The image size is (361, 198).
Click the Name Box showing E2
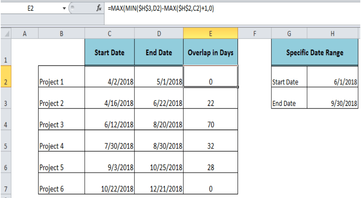[x=30, y=8]
